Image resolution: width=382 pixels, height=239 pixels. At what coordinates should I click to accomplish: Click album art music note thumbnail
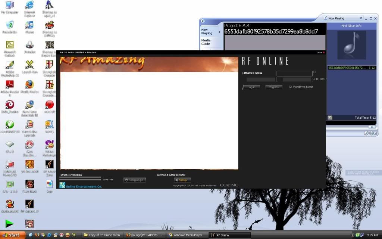[x=351, y=45]
